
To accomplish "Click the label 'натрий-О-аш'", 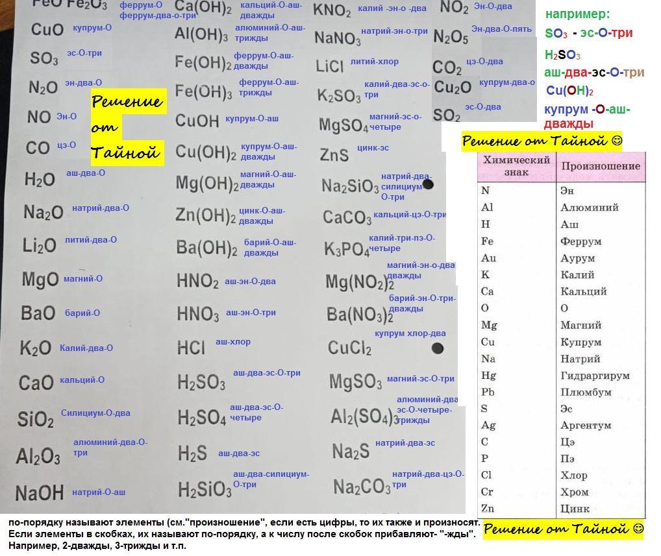I will tap(99, 492).
